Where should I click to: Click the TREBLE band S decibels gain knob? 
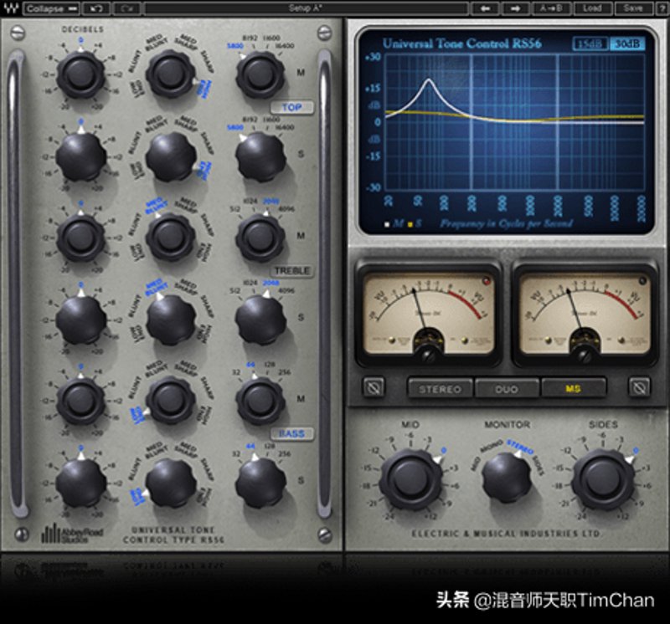(x=81, y=319)
